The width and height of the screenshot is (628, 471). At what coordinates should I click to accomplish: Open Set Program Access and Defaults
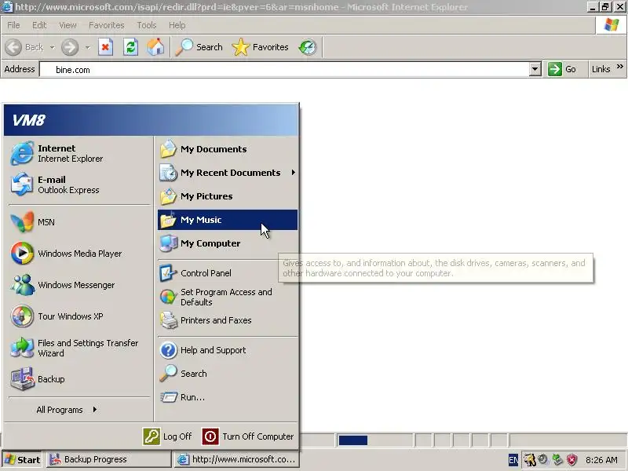228,298
